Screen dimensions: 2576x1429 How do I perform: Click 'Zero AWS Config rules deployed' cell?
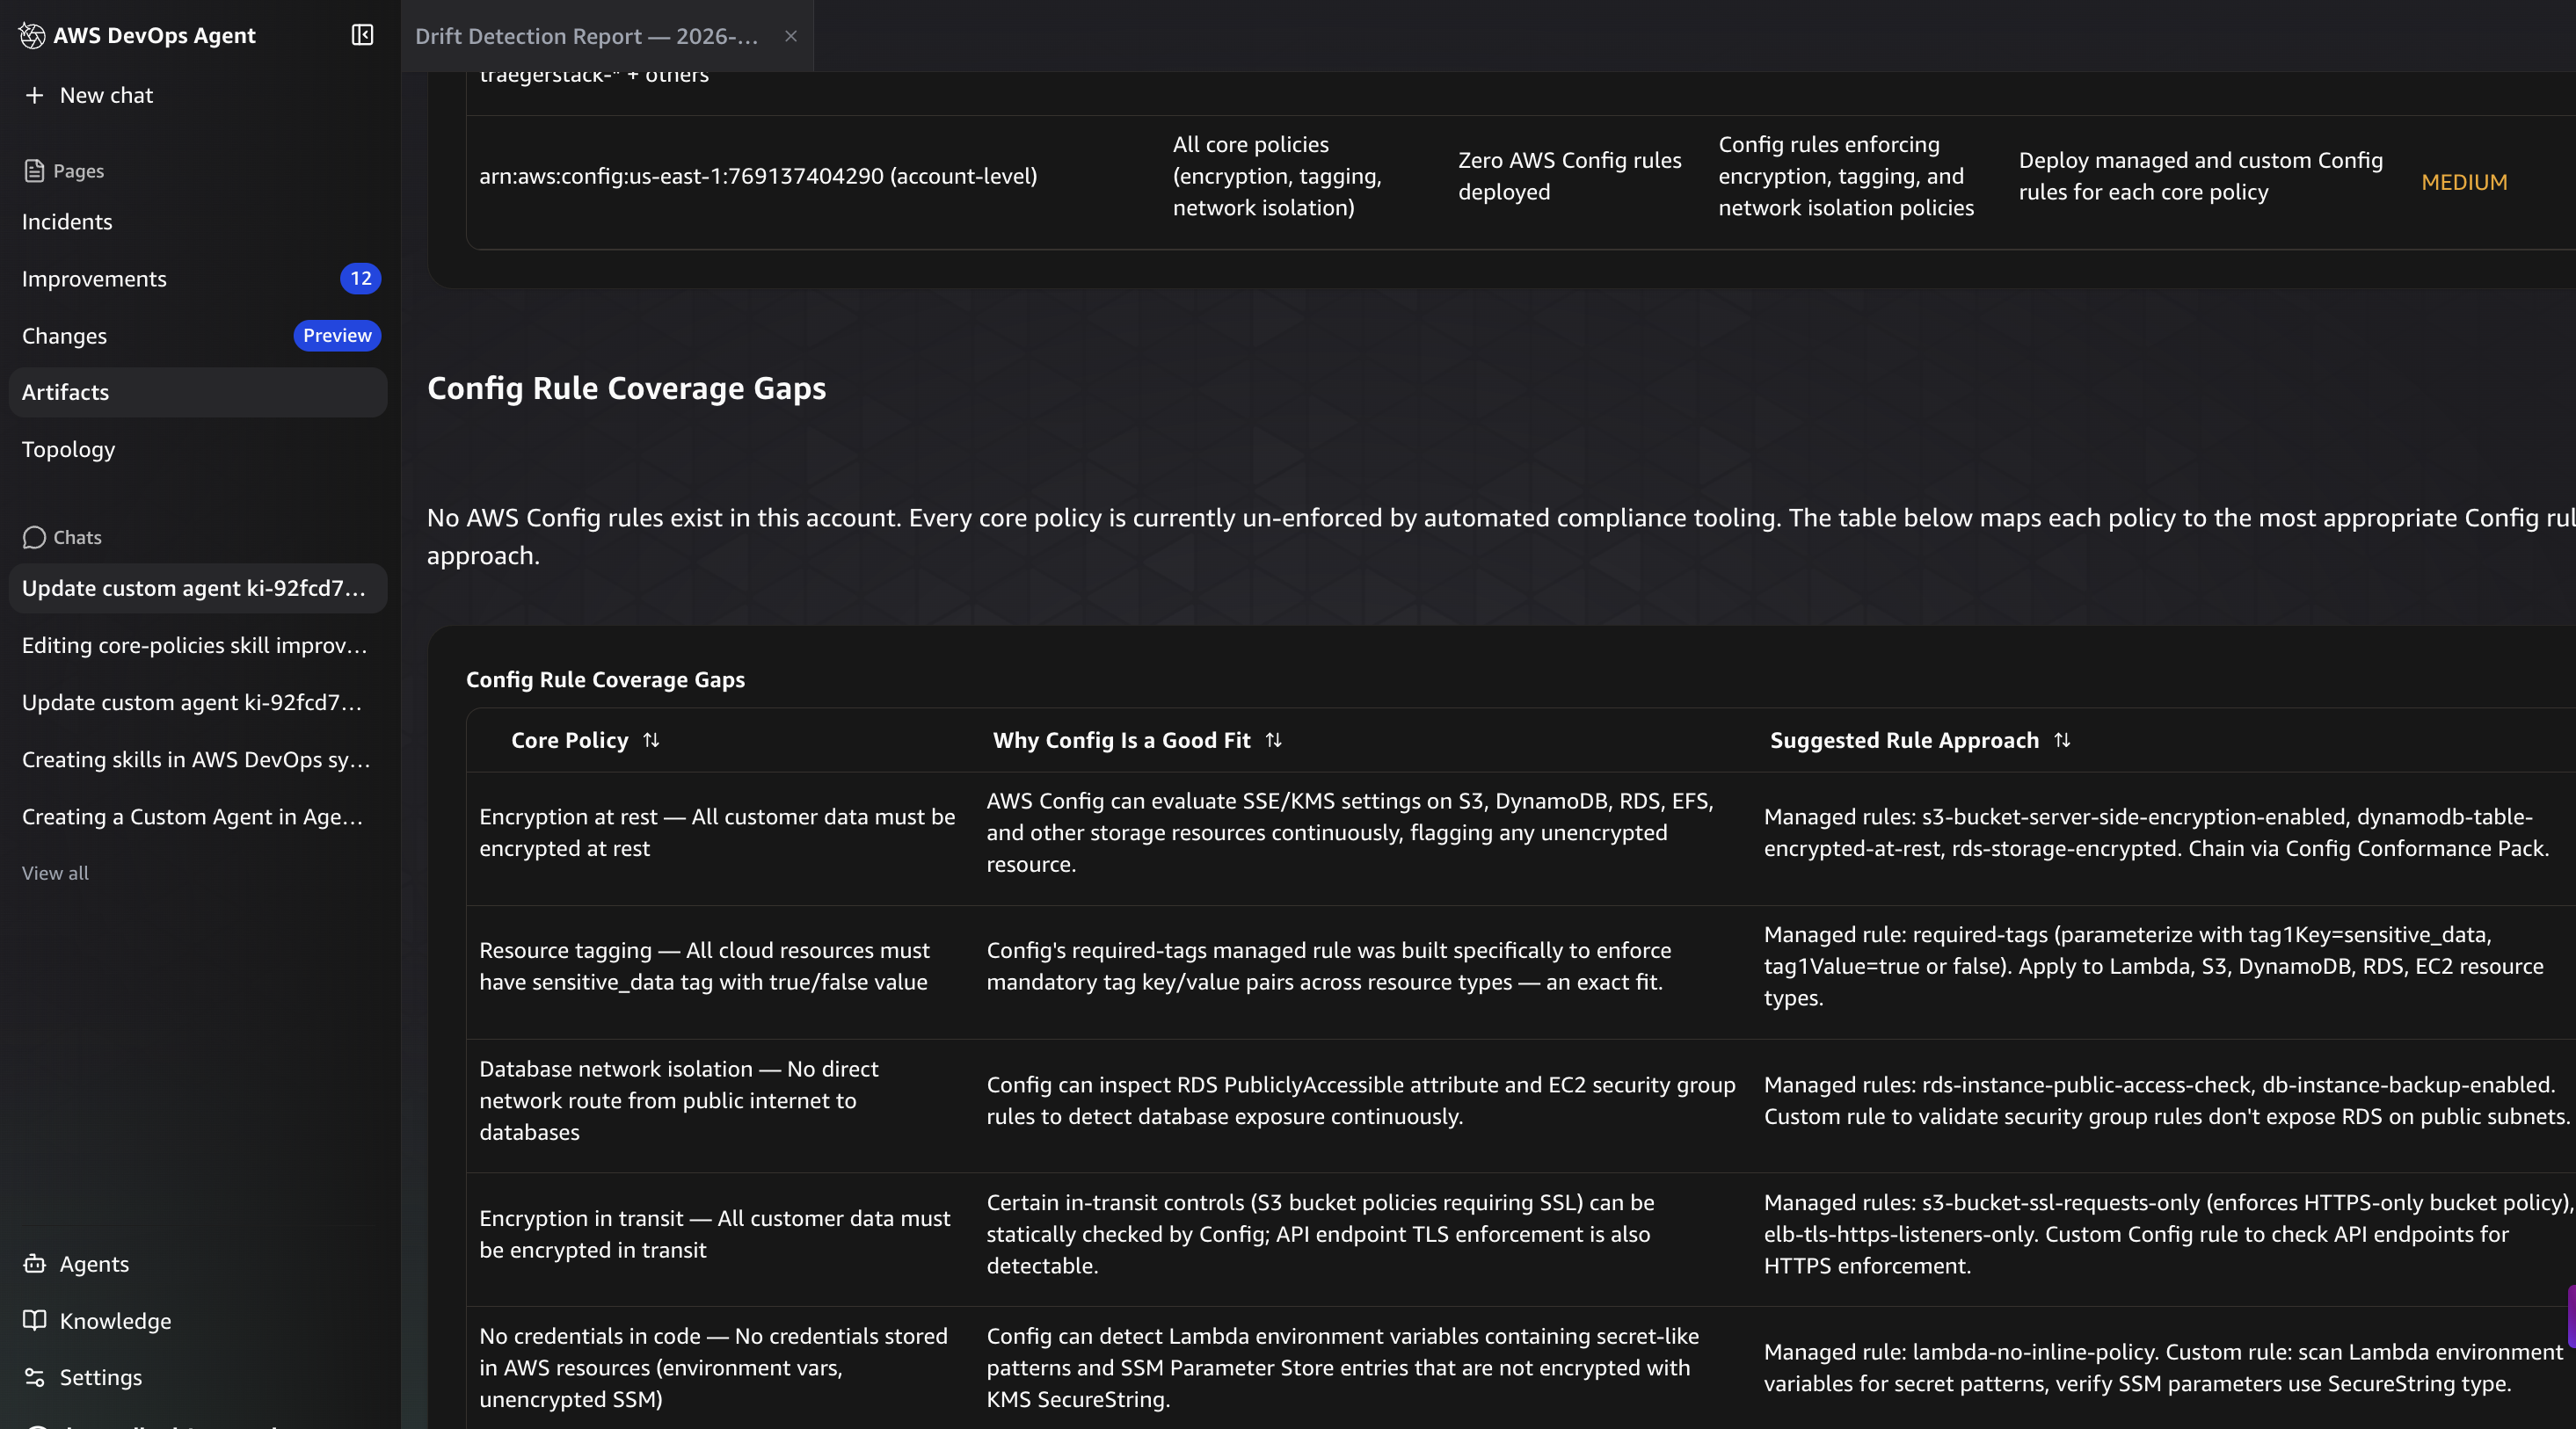[1570, 177]
